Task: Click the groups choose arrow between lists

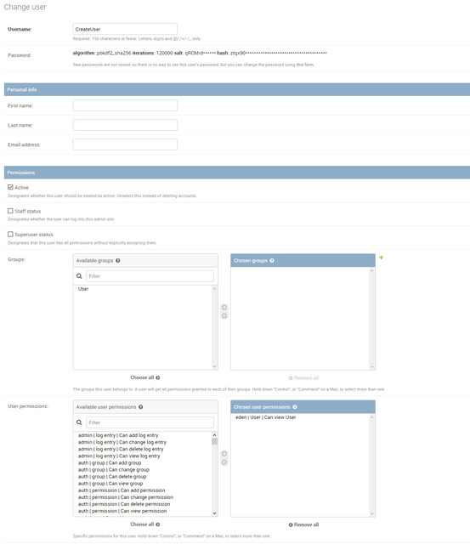Action: coord(224,308)
